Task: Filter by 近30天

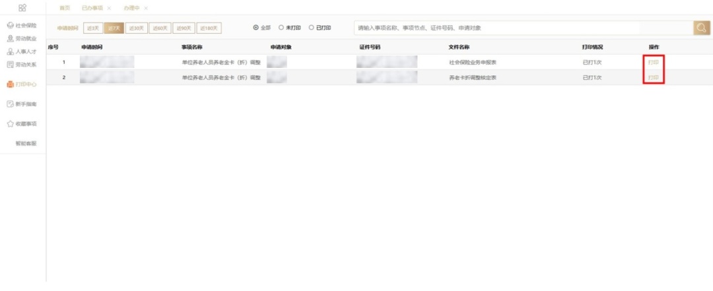Action: click(x=137, y=28)
